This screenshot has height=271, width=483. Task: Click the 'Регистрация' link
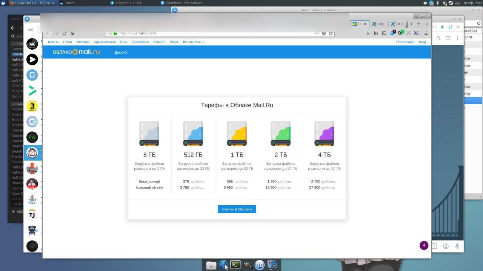coord(405,42)
